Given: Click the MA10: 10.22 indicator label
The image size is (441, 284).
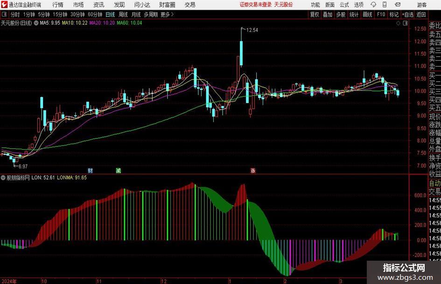Looking at the screenshot, I should pos(75,23).
